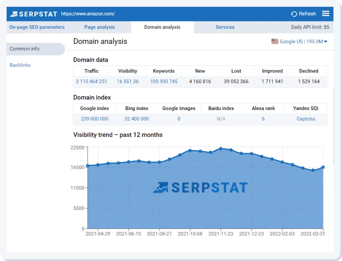Click the 2021-04-29 axis date label

tap(98, 234)
